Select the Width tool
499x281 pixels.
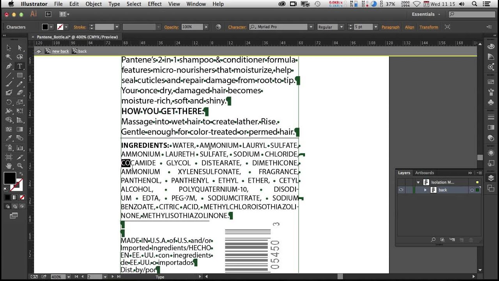tap(9, 111)
